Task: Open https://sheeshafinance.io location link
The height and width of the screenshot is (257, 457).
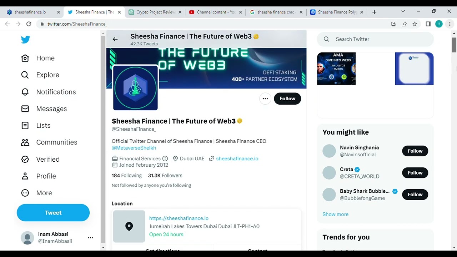Action: (179, 218)
